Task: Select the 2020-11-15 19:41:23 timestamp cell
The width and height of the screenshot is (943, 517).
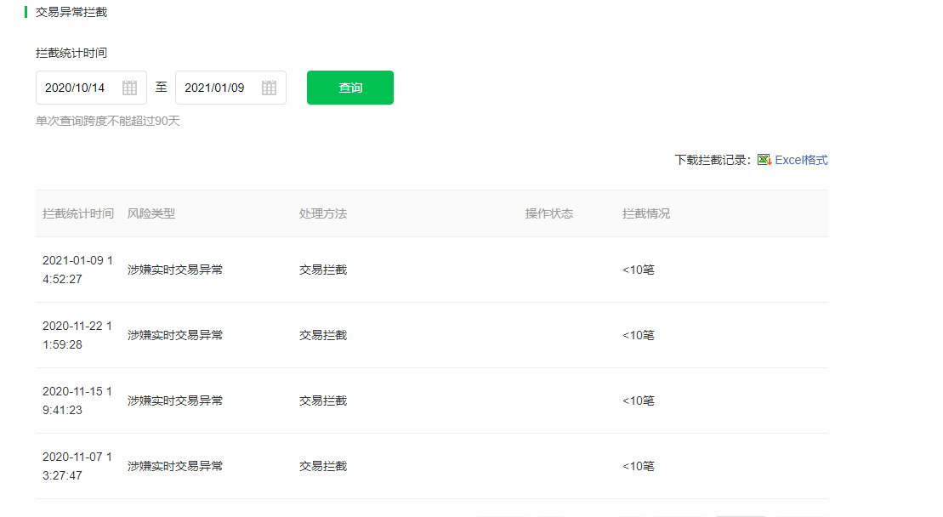Action: (x=77, y=401)
